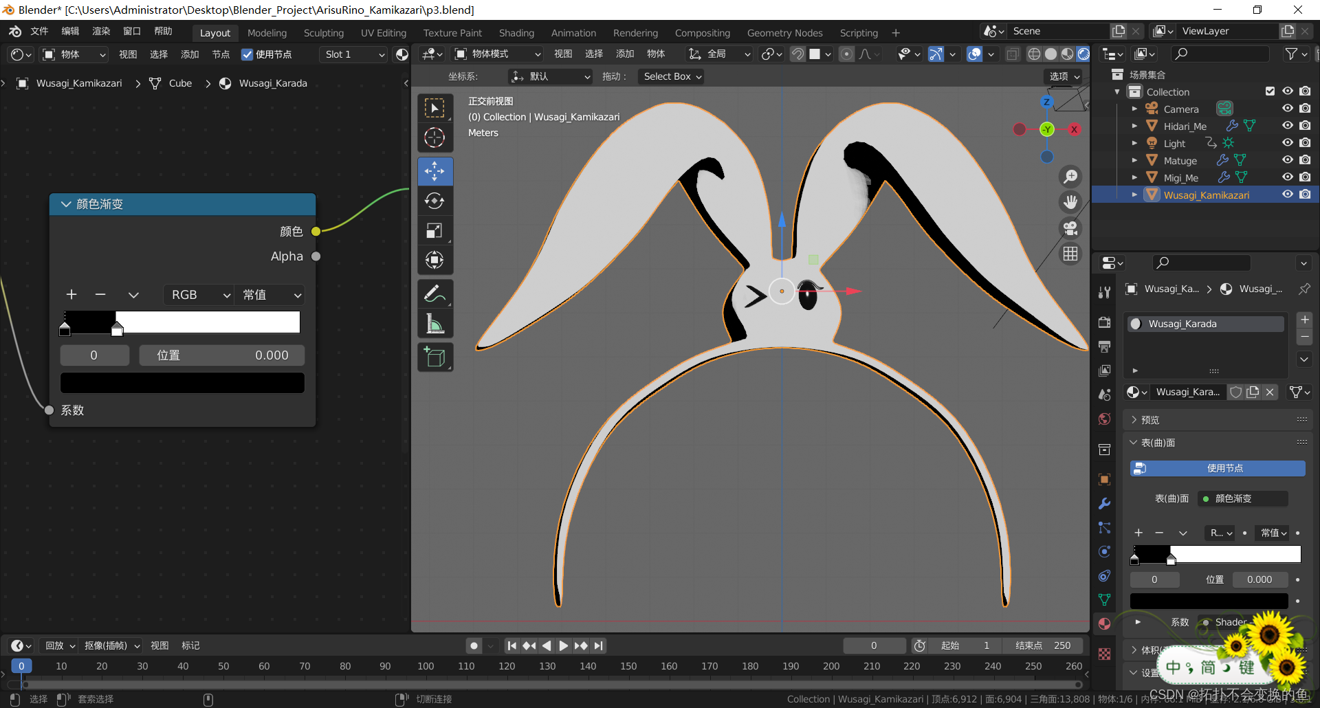Activate the Annotate pencil tool
Image resolution: width=1320 pixels, height=708 pixels.
coord(434,294)
